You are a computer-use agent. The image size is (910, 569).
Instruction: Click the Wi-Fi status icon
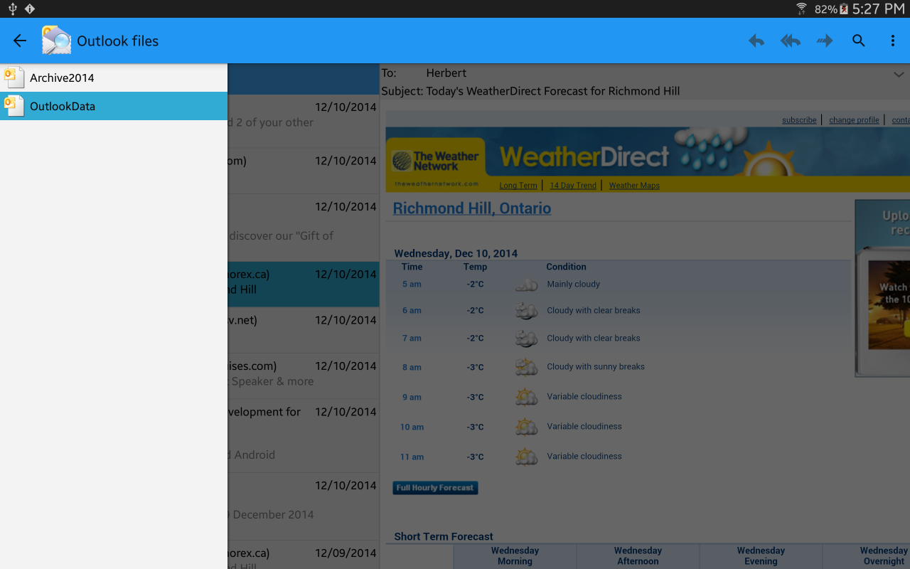(801, 9)
